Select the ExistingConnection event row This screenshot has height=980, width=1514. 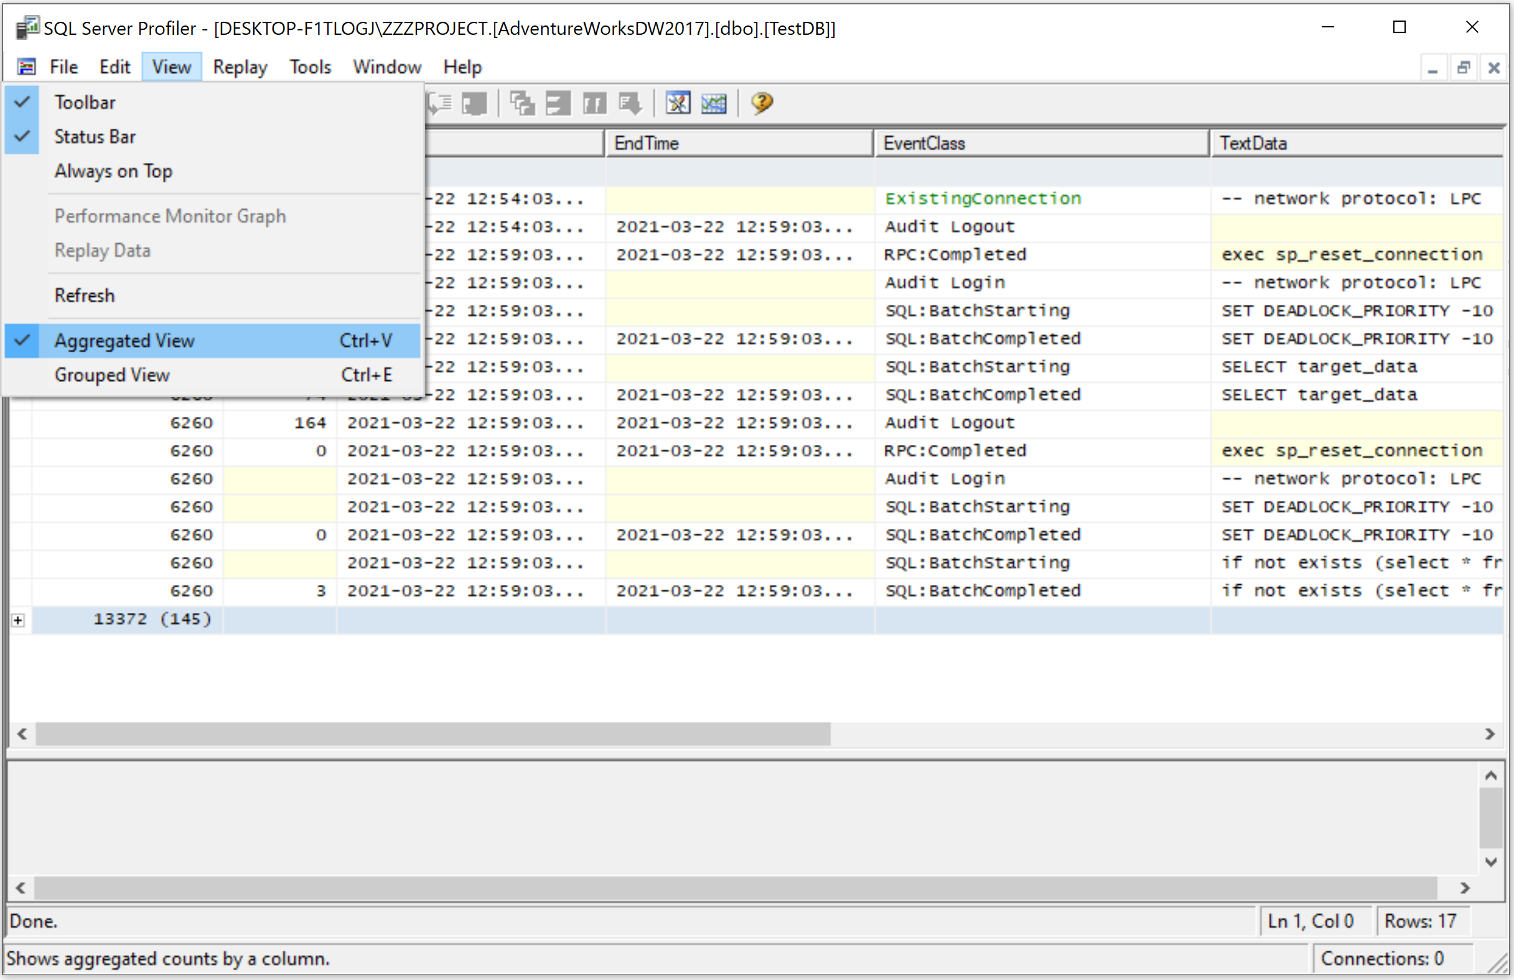pos(982,199)
